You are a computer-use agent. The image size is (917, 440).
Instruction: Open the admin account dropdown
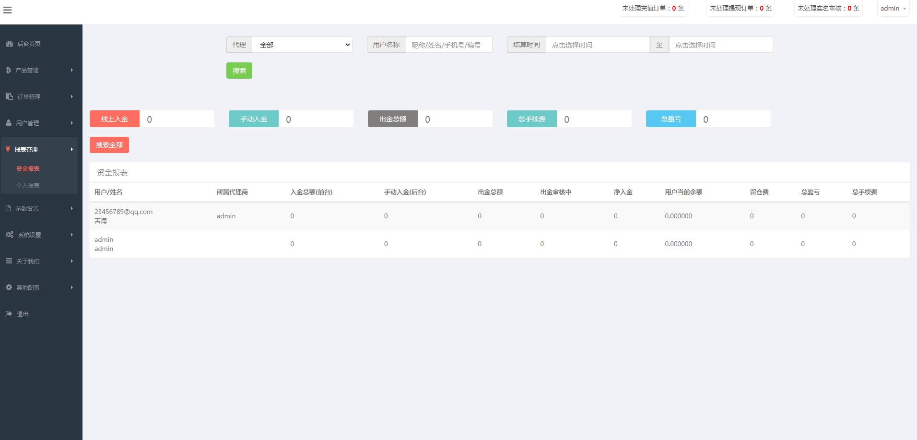(893, 9)
